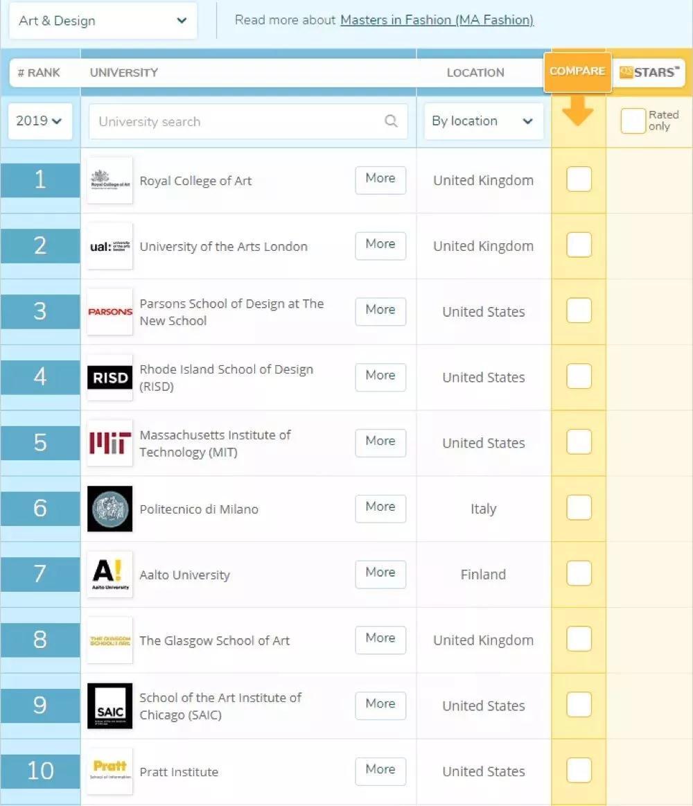693x806 pixels.
Task: Open Rhode Island School of Design name link
Action: click(x=226, y=378)
